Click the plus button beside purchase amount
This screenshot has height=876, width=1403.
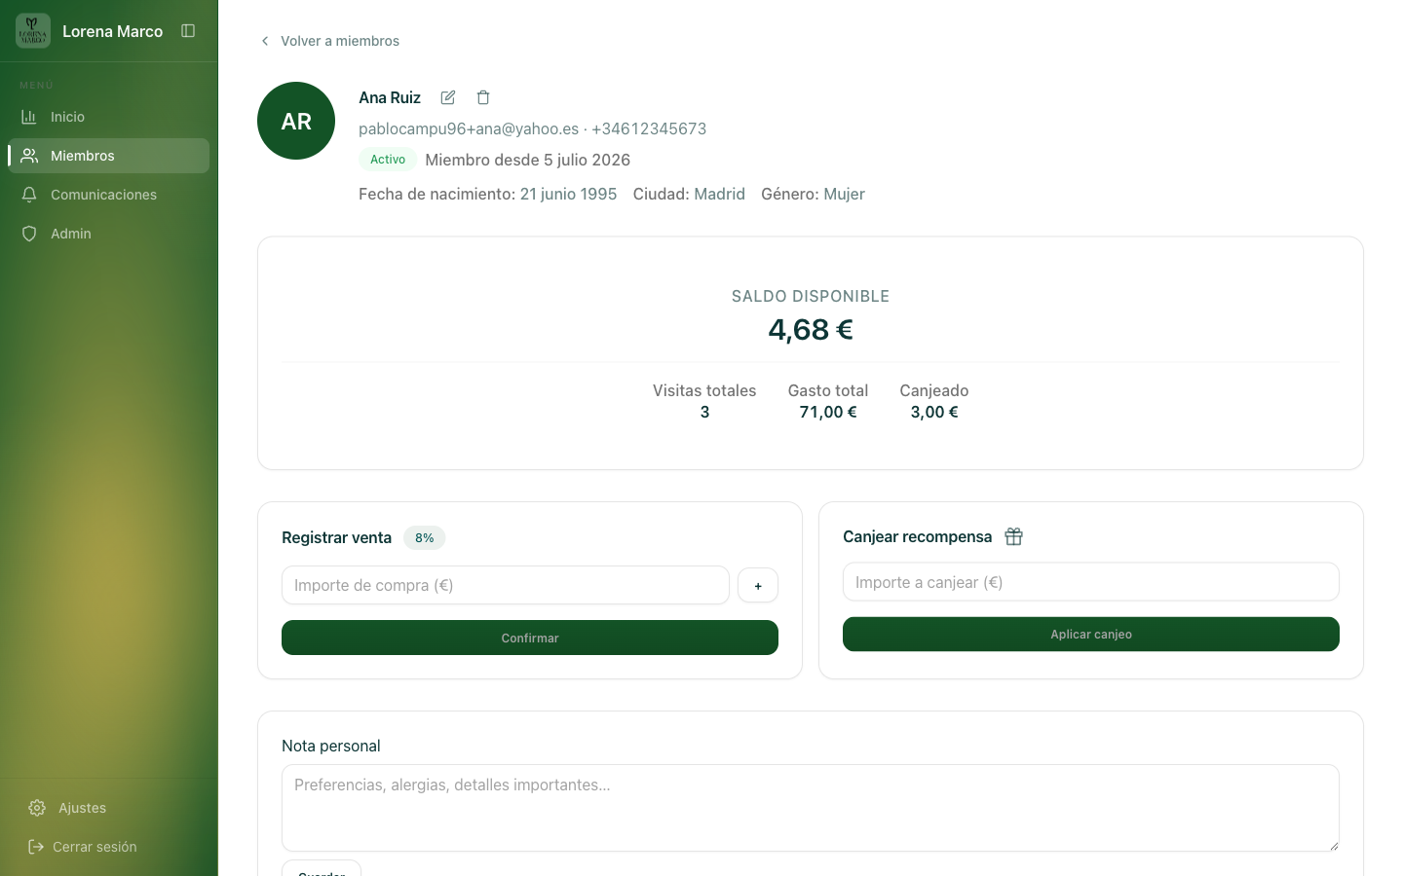758,585
